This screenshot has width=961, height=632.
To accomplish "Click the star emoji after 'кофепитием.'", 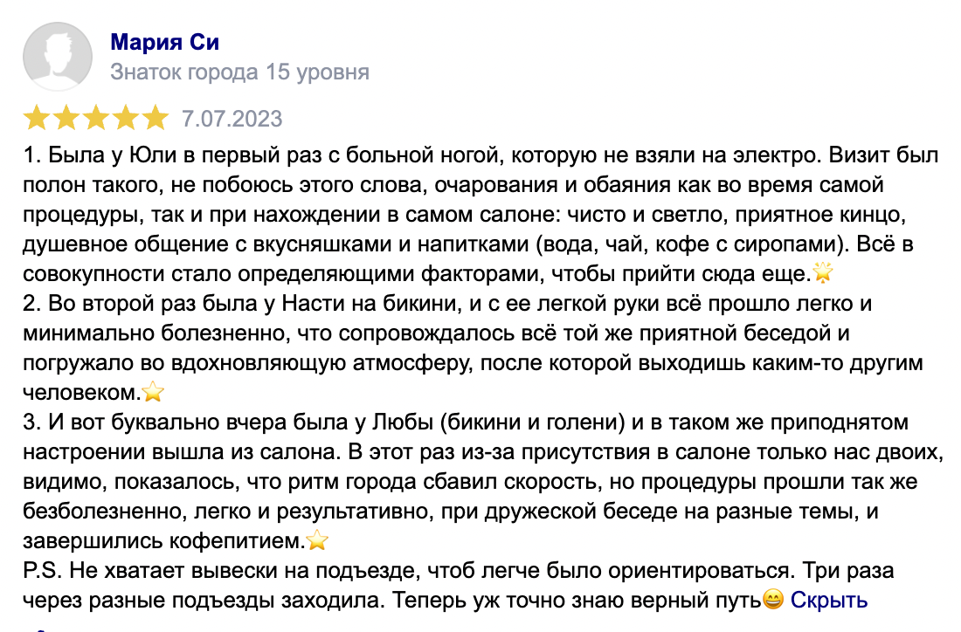I will [317, 541].
